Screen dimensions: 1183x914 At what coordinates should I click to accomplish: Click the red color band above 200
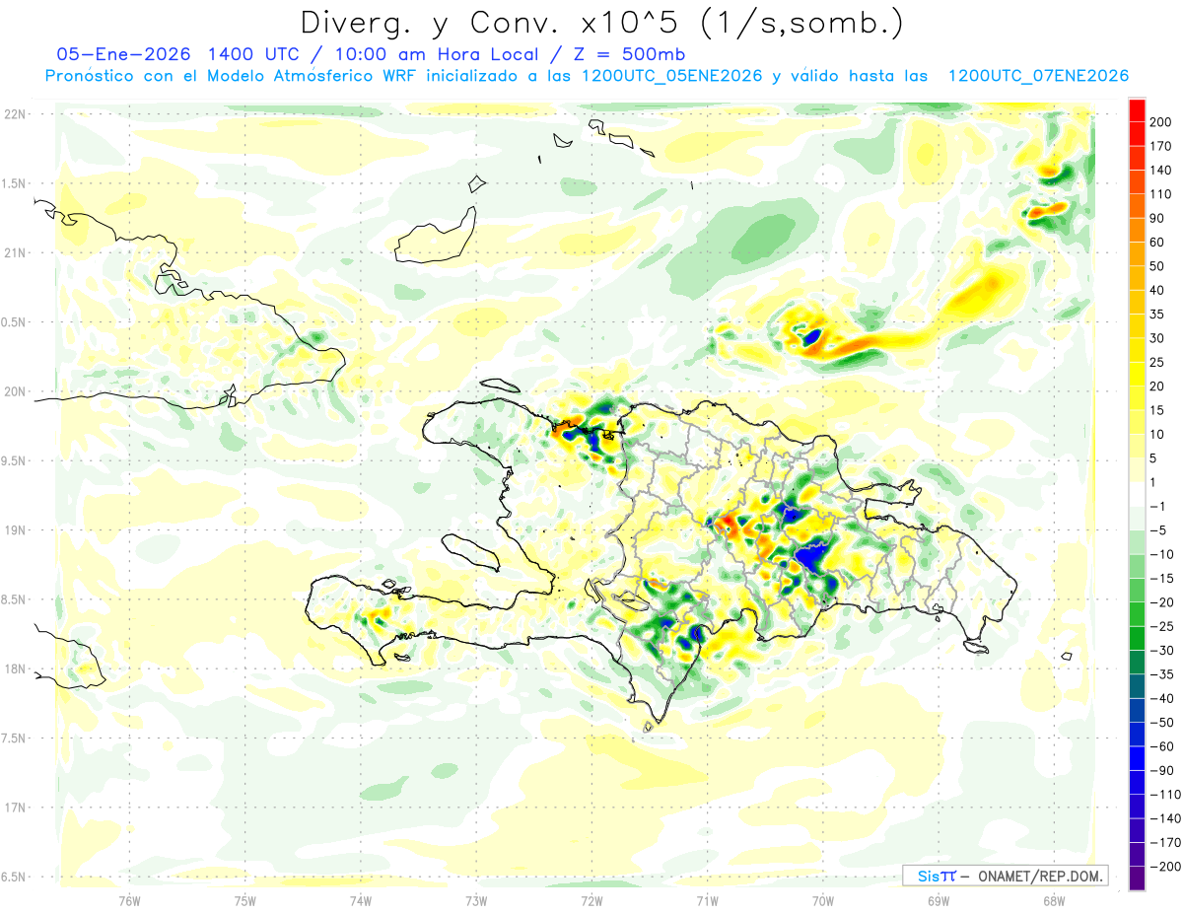[x=1137, y=110]
